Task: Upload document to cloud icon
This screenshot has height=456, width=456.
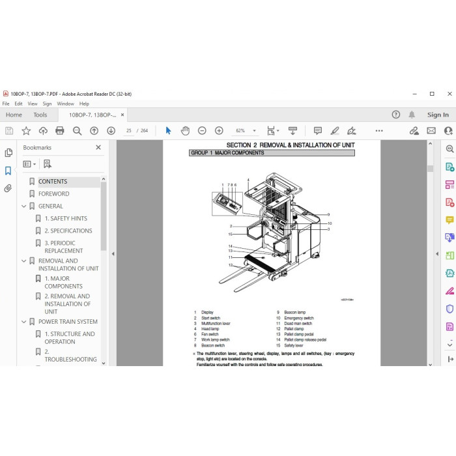Action: [x=43, y=131]
